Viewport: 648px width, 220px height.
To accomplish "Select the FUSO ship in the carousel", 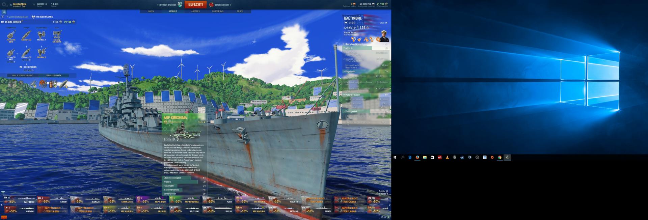I will coord(217,200).
